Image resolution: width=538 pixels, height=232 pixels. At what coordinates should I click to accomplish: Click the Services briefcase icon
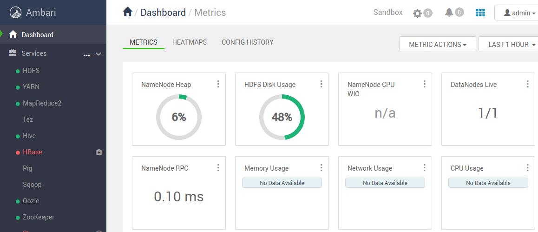13,53
